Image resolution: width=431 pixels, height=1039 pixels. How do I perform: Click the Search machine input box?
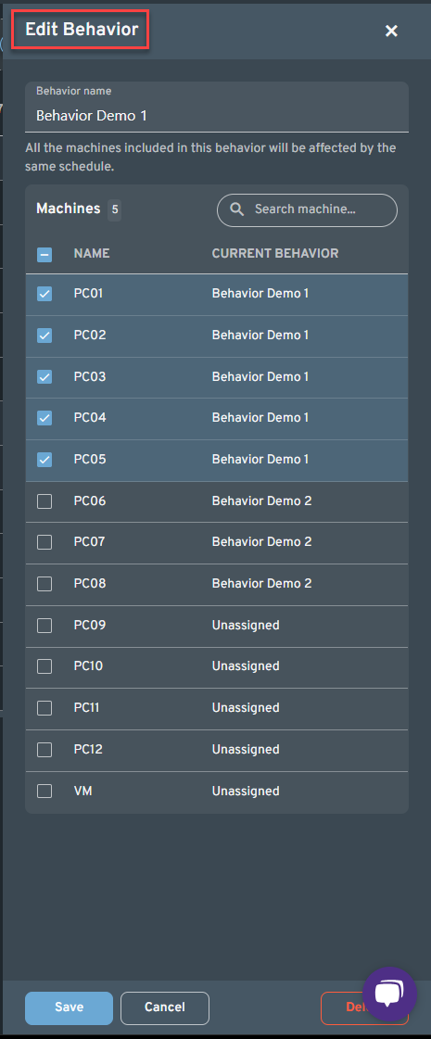tap(307, 210)
